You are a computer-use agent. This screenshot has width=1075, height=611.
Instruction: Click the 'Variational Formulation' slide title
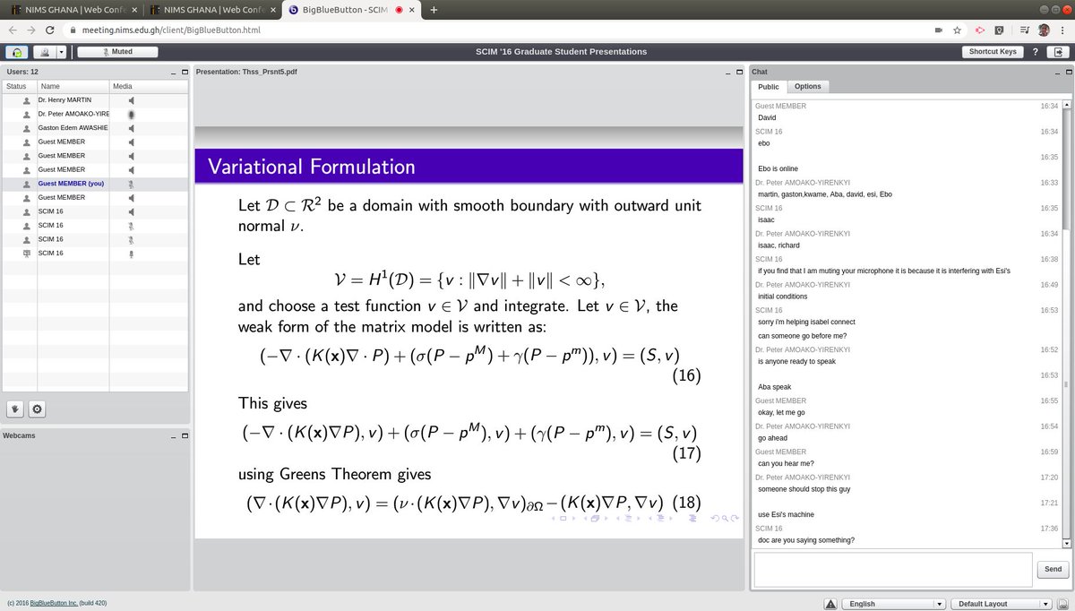coord(311,167)
